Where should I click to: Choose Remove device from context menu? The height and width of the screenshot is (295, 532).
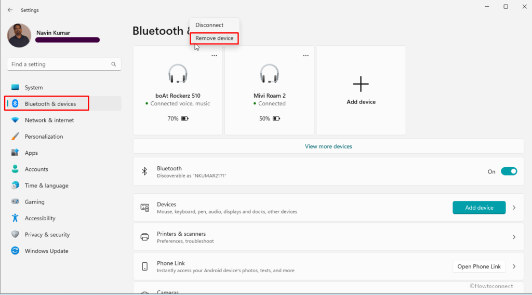point(215,38)
